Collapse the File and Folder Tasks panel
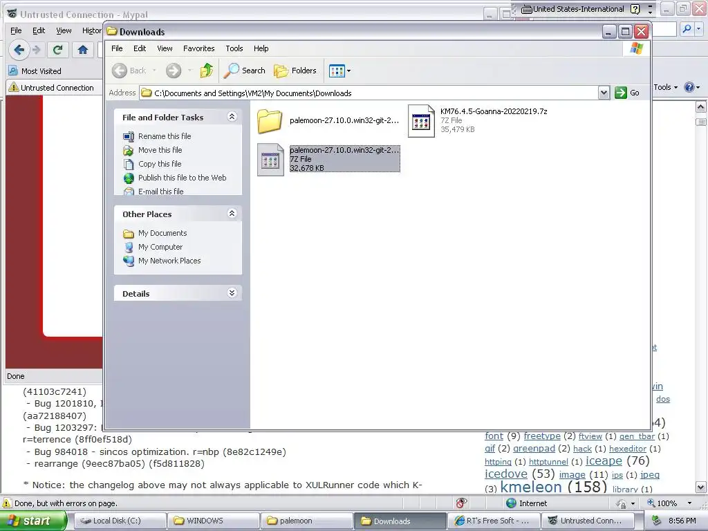Screen dimensions: 708x531 coord(232,117)
